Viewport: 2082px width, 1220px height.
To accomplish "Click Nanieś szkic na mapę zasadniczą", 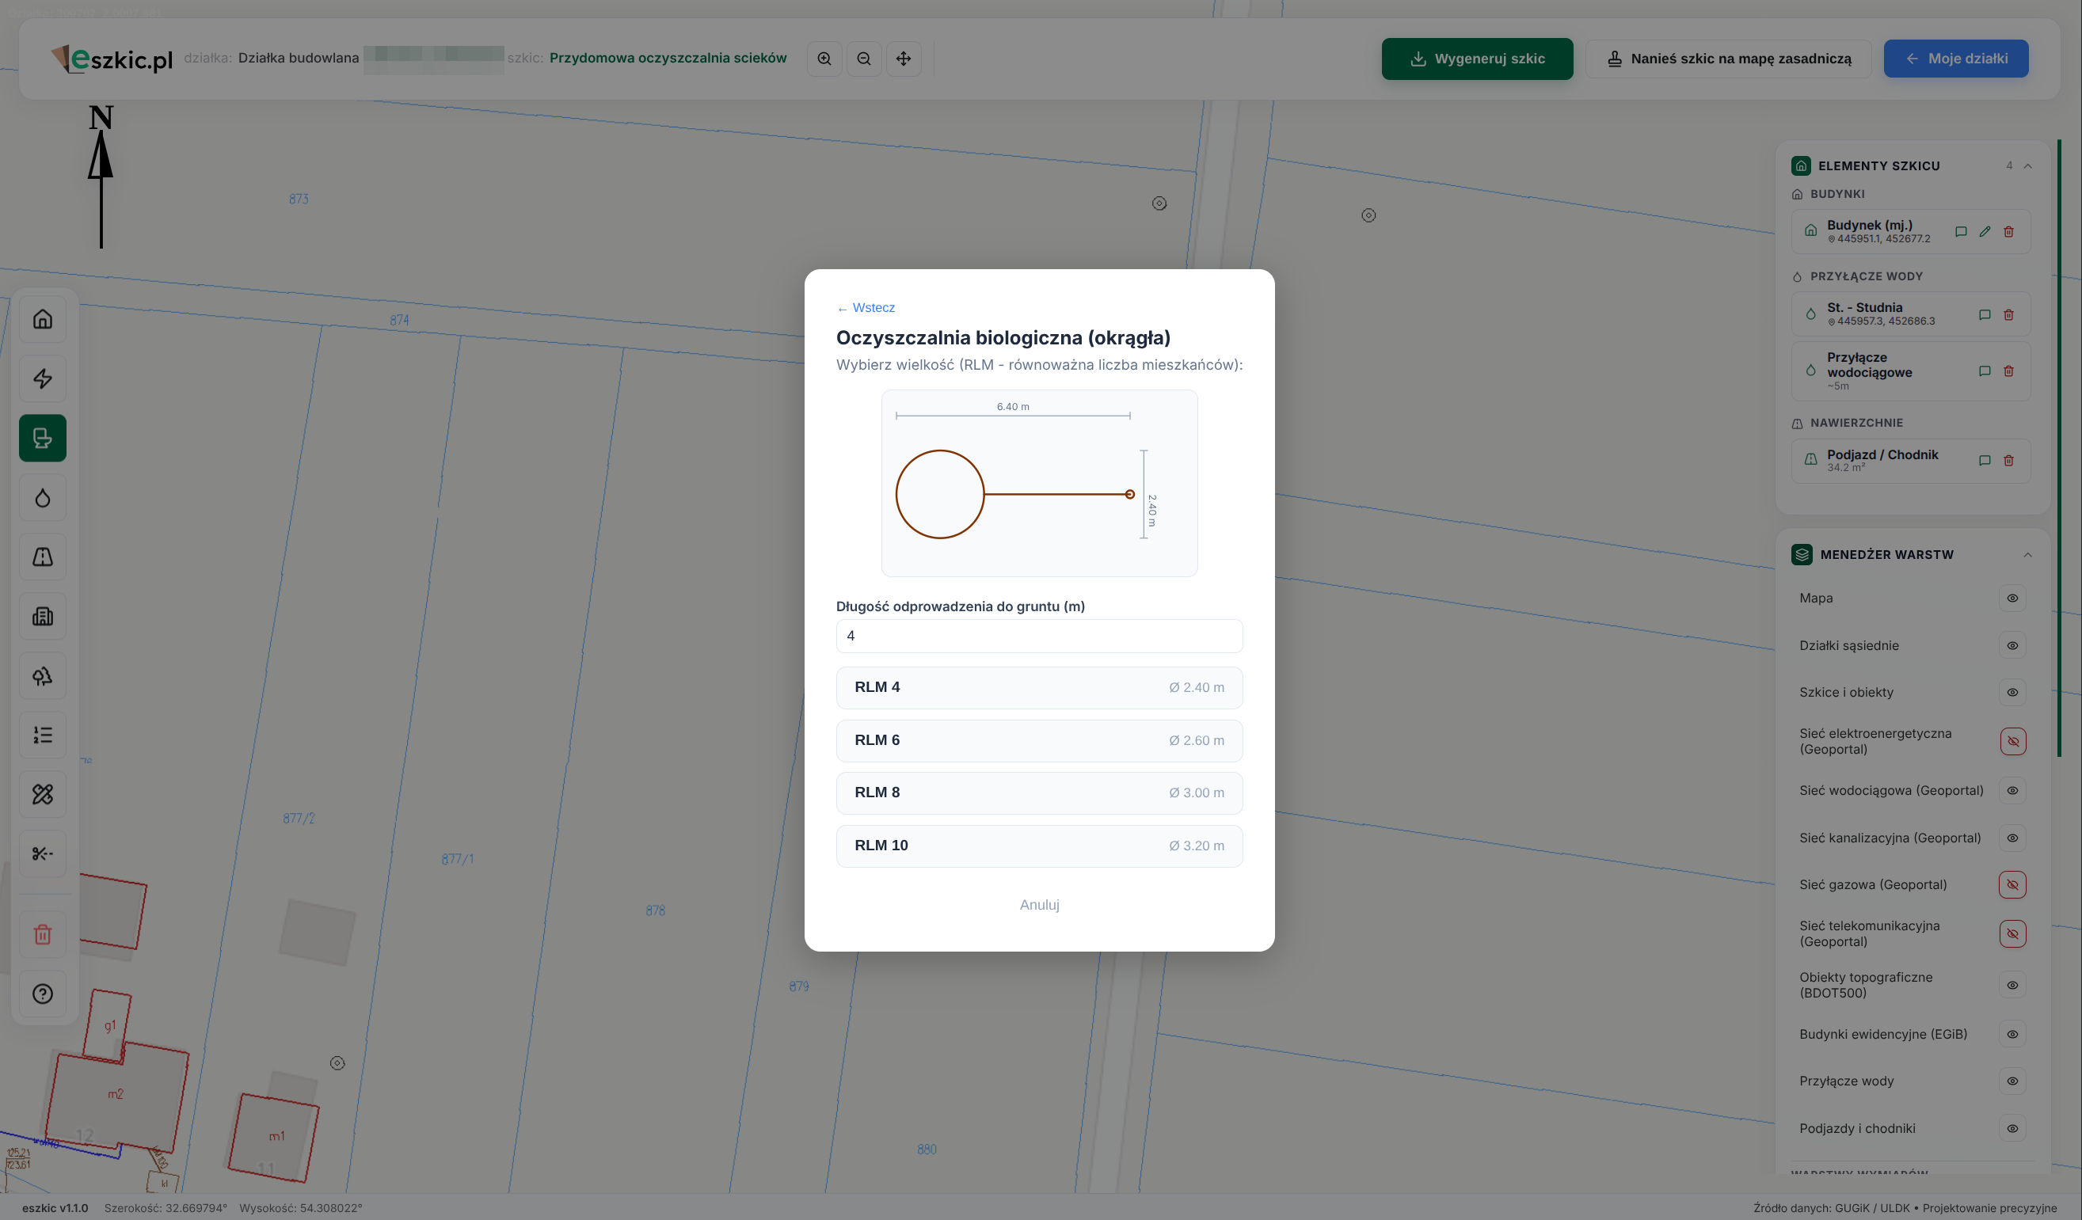I will 1730,59.
